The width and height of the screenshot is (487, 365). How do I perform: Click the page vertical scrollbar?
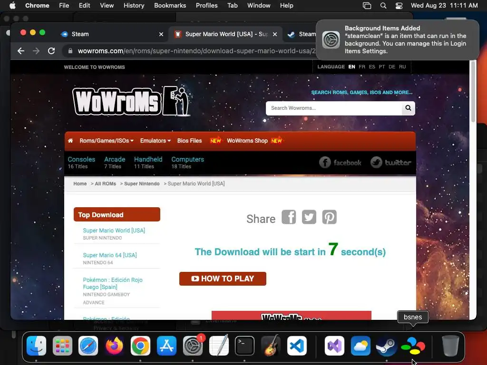click(x=473, y=92)
